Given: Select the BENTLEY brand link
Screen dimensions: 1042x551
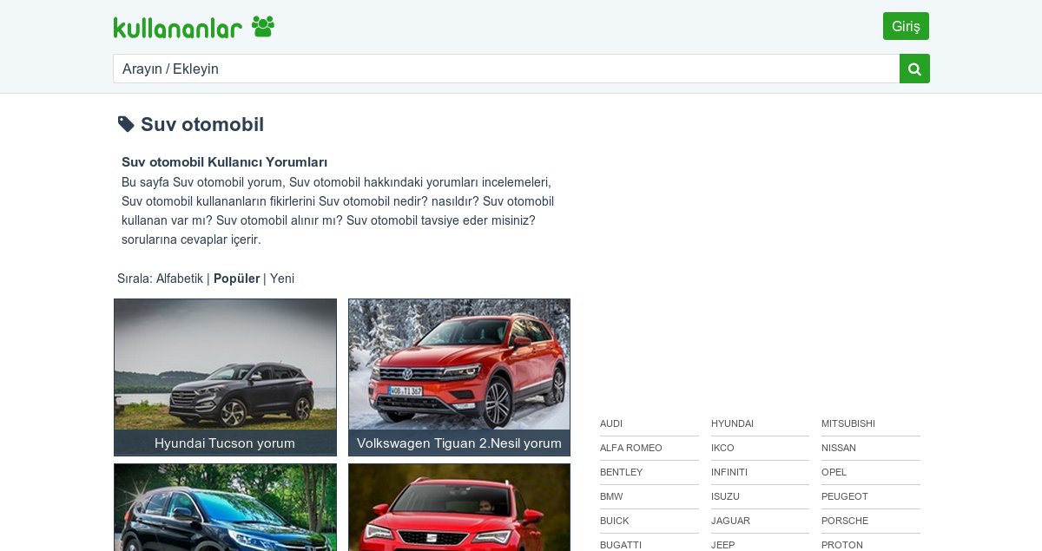Looking at the screenshot, I should click(622, 472).
